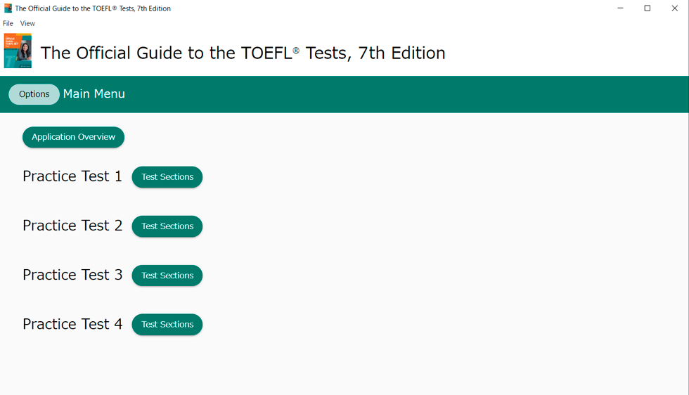Open the View menu
This screenshot has height=395, width=689.
pos(27,23)
